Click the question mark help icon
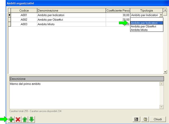 point(145,119)
